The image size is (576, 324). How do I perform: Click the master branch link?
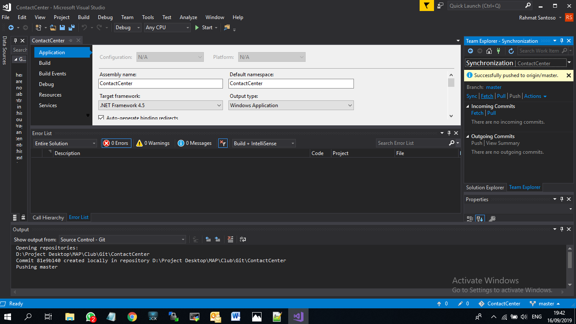pos(494,87)
